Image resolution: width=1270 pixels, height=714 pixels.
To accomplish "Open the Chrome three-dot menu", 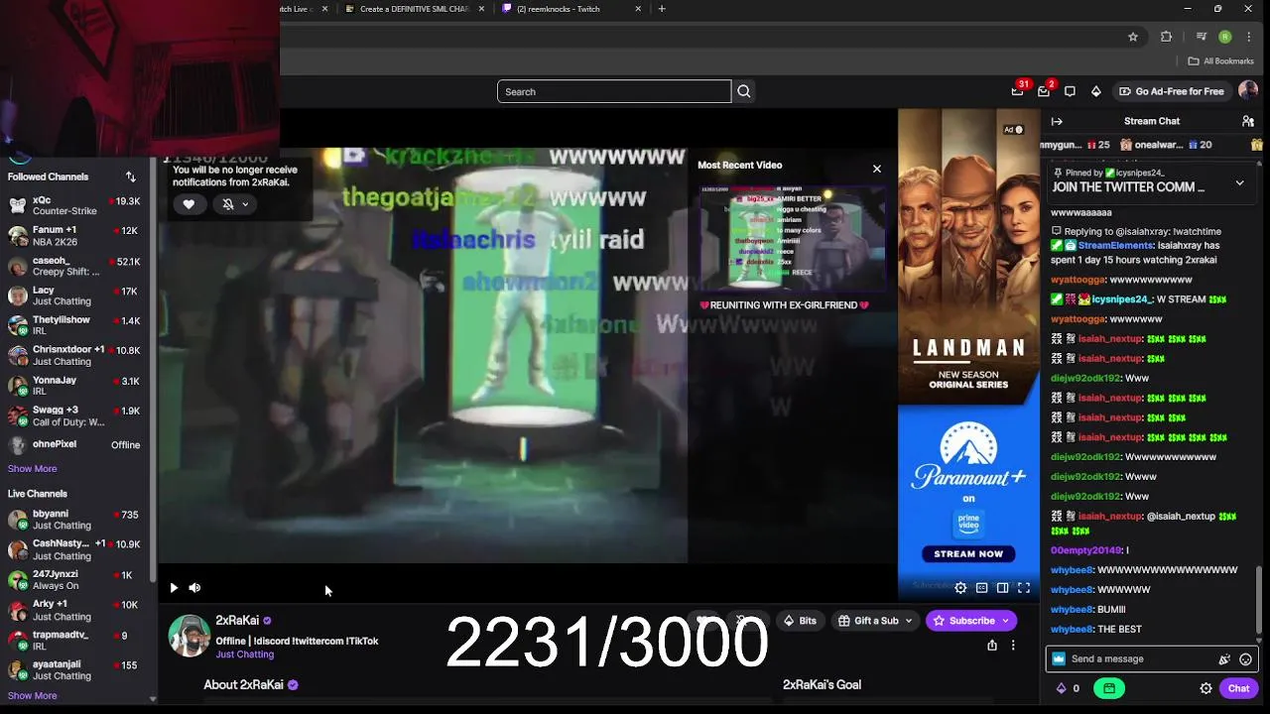I will pyautogui.click(x=1248, y=37).
